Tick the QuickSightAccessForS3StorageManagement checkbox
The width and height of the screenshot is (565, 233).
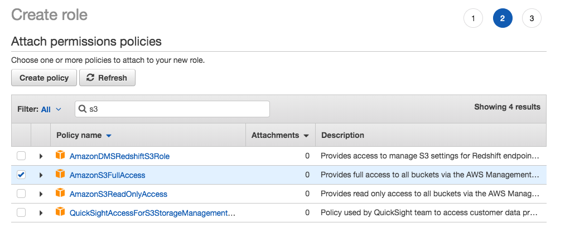21,212
